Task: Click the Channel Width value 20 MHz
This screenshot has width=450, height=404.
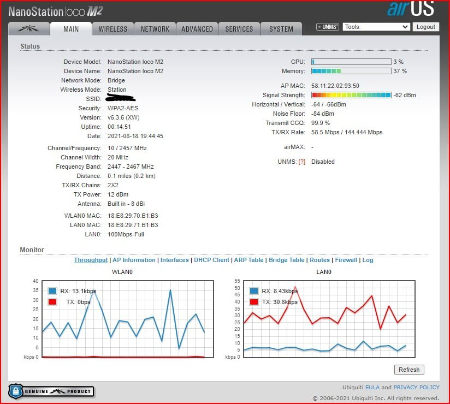Action: pos(118,157)
